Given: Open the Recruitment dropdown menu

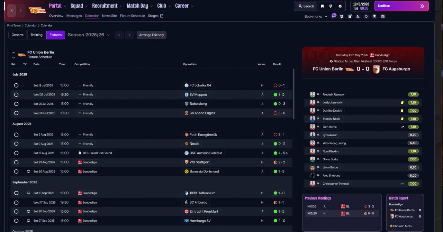Looking at the screenshot, I should [x=107, y=6].
